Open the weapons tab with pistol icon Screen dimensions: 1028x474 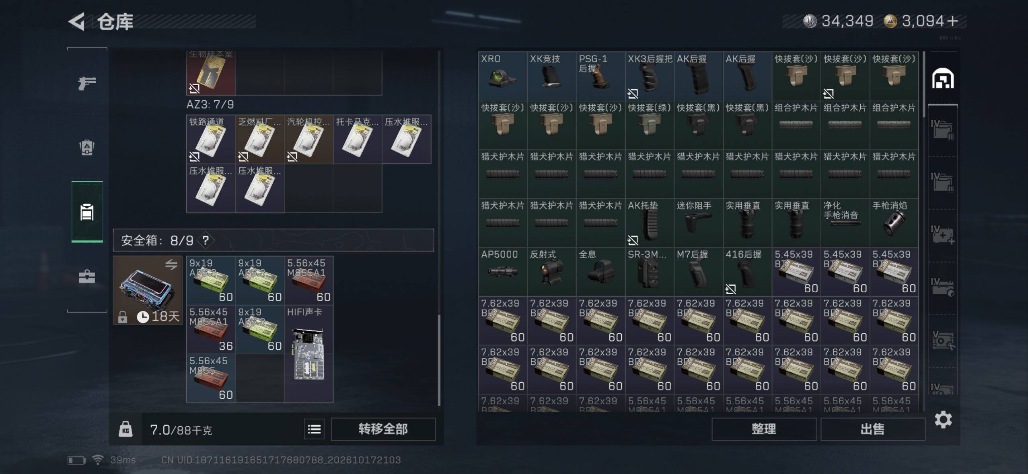87,83
